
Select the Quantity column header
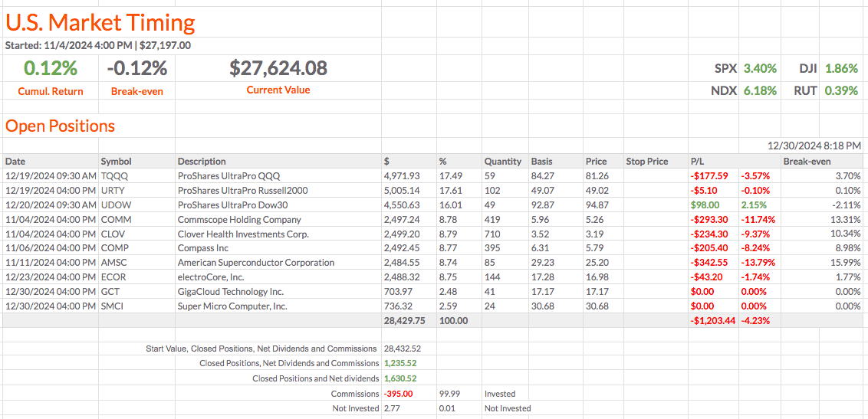(x=502, y=162)
